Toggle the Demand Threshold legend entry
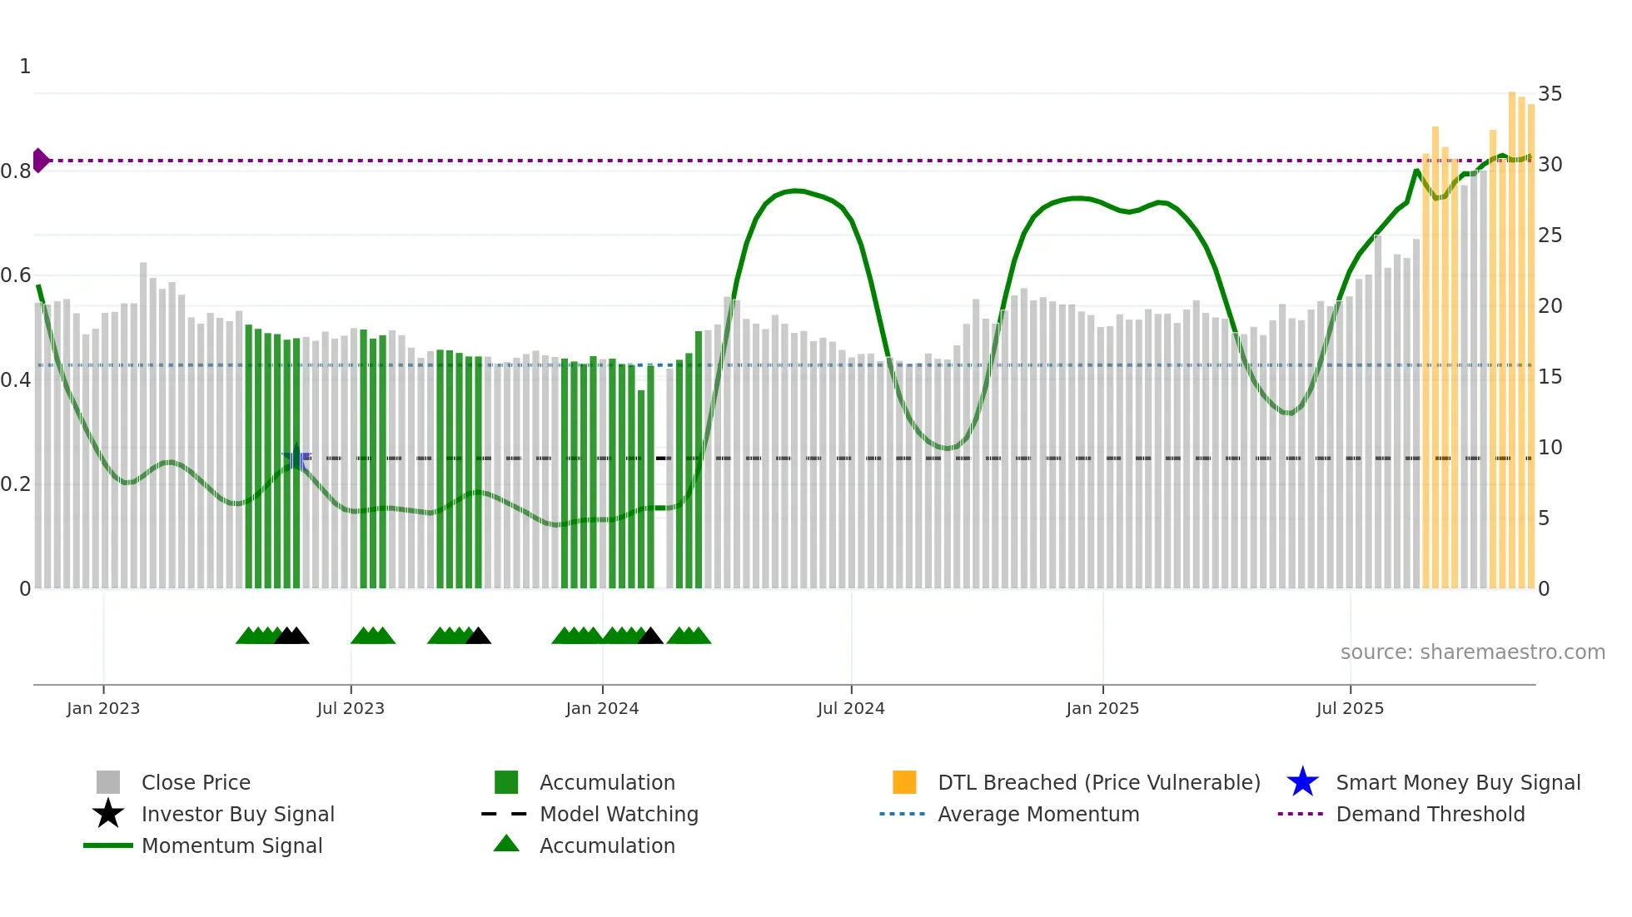Viewport: 1632px width, 917px height. point(1430,814)
